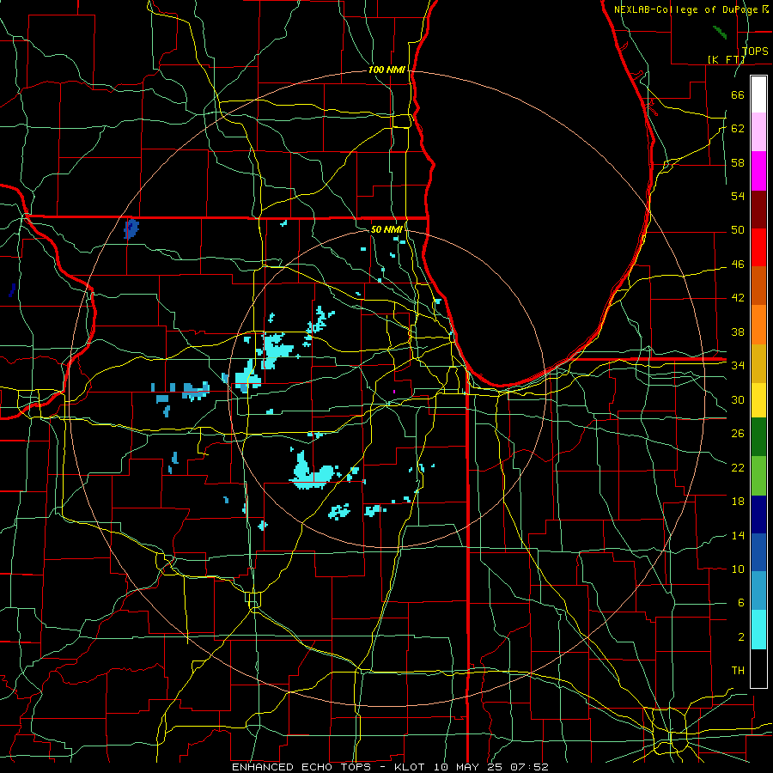Viewport: 773px width, 773px height.
Task: Click the '38' legend value
Action: [x=738, y=332]
